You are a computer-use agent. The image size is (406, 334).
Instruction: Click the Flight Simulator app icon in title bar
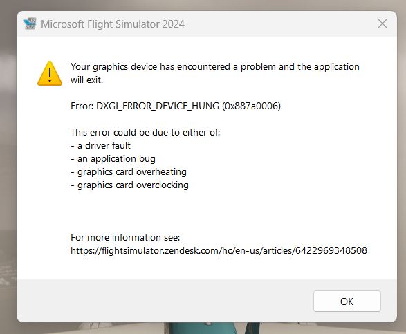[x=30, y=24]
